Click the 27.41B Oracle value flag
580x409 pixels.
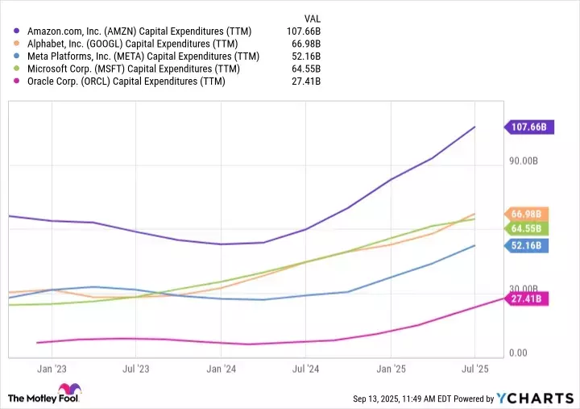(528, 299)
